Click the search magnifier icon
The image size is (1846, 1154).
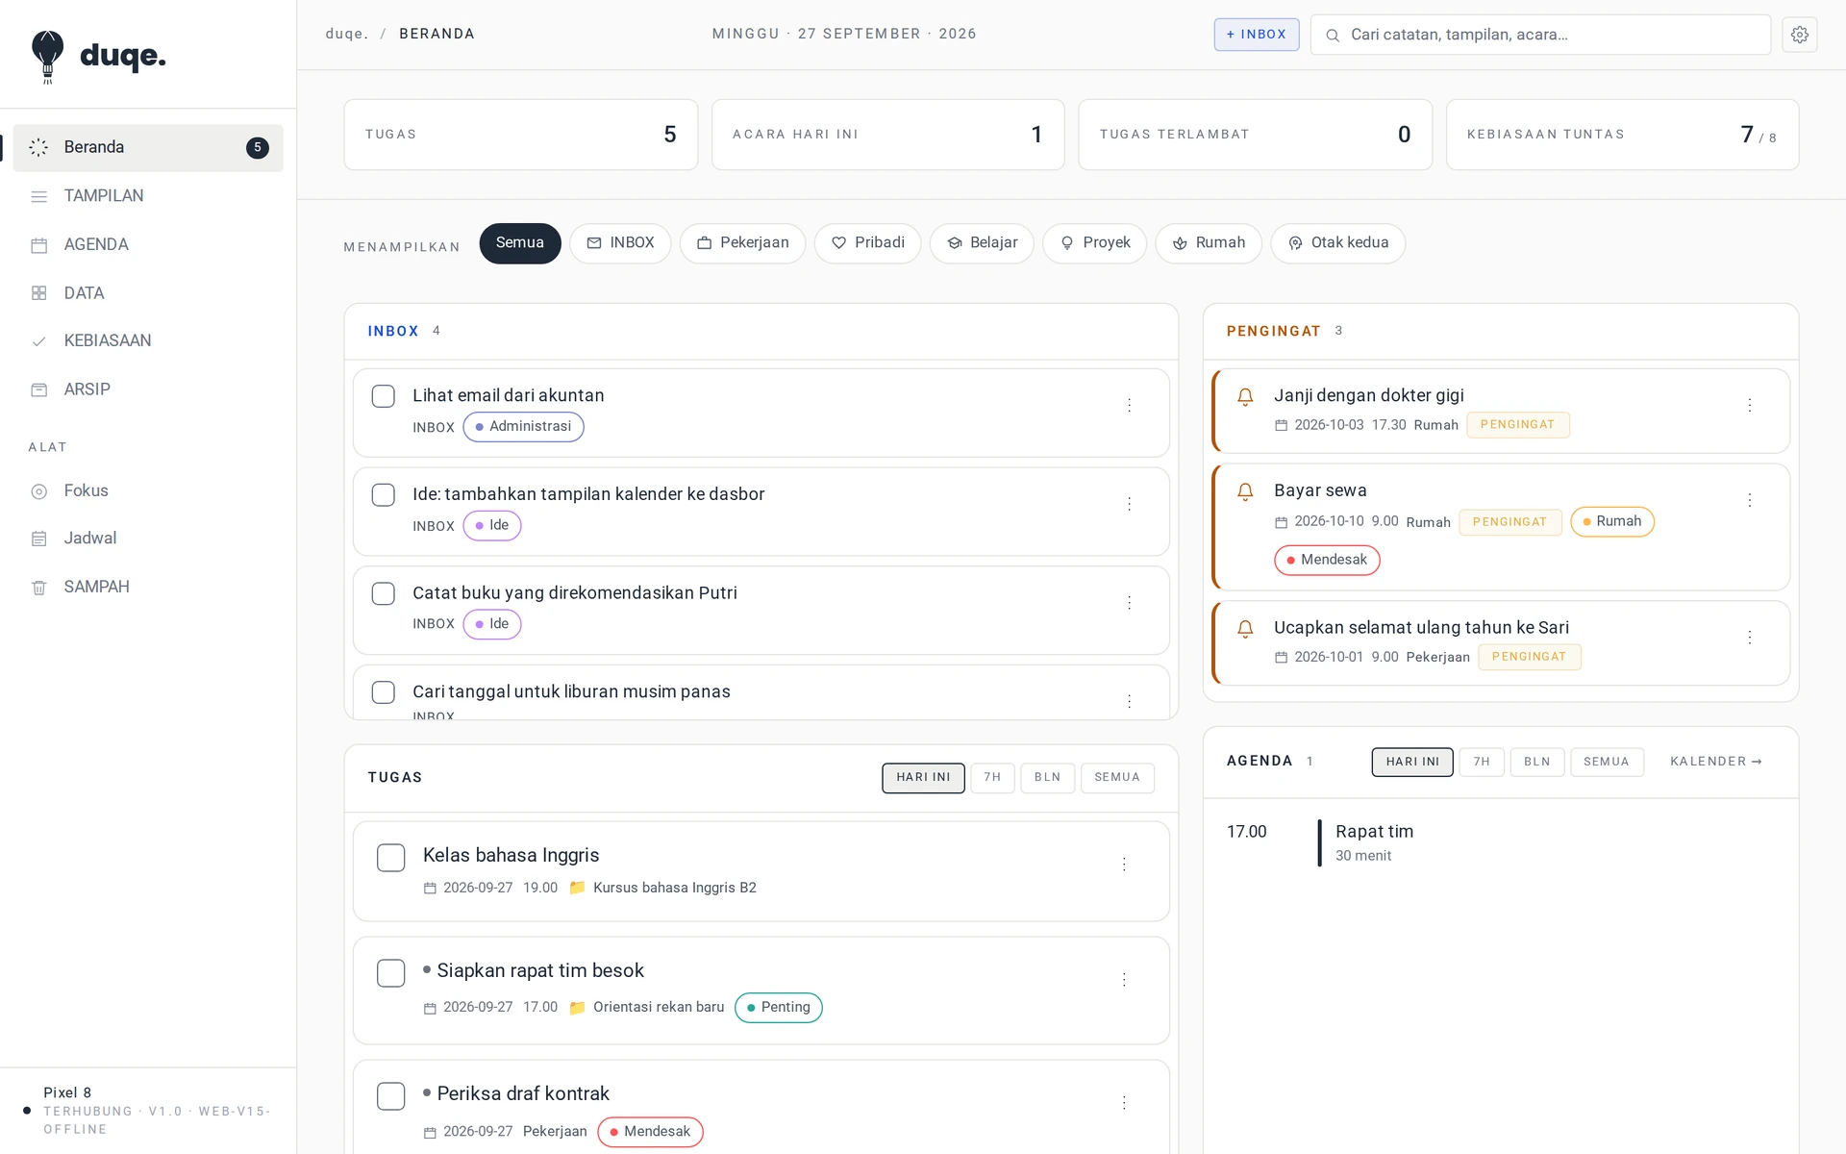click(1333, 36)
